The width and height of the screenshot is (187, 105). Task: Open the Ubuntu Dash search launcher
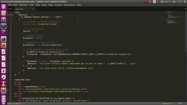4,7
